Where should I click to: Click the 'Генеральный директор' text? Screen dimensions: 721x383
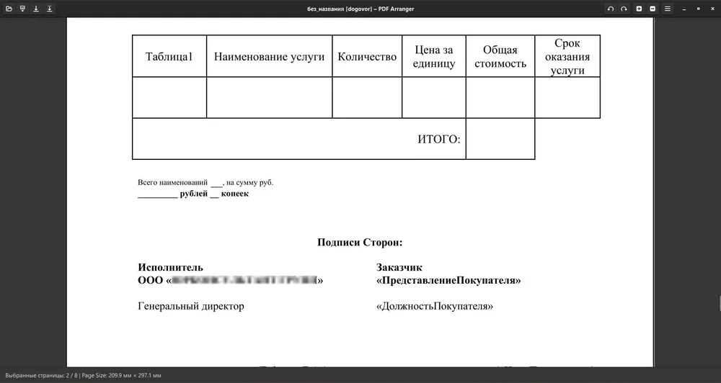[x=191, y=307]
